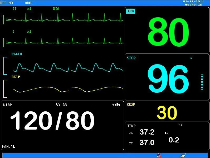Click the AC power plug icon
Image resolution: width=210 pixels, height=158 pixels.
(183, 155)
